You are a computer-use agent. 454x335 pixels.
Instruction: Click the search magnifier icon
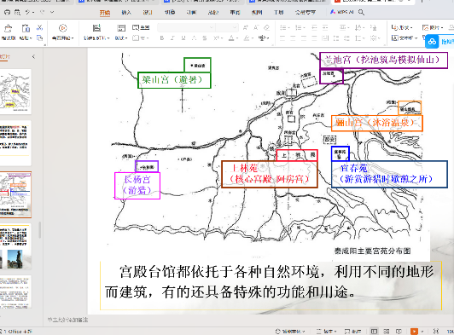click(361, 12)
